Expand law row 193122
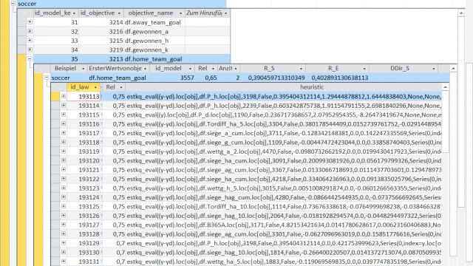 click(64, 179)
